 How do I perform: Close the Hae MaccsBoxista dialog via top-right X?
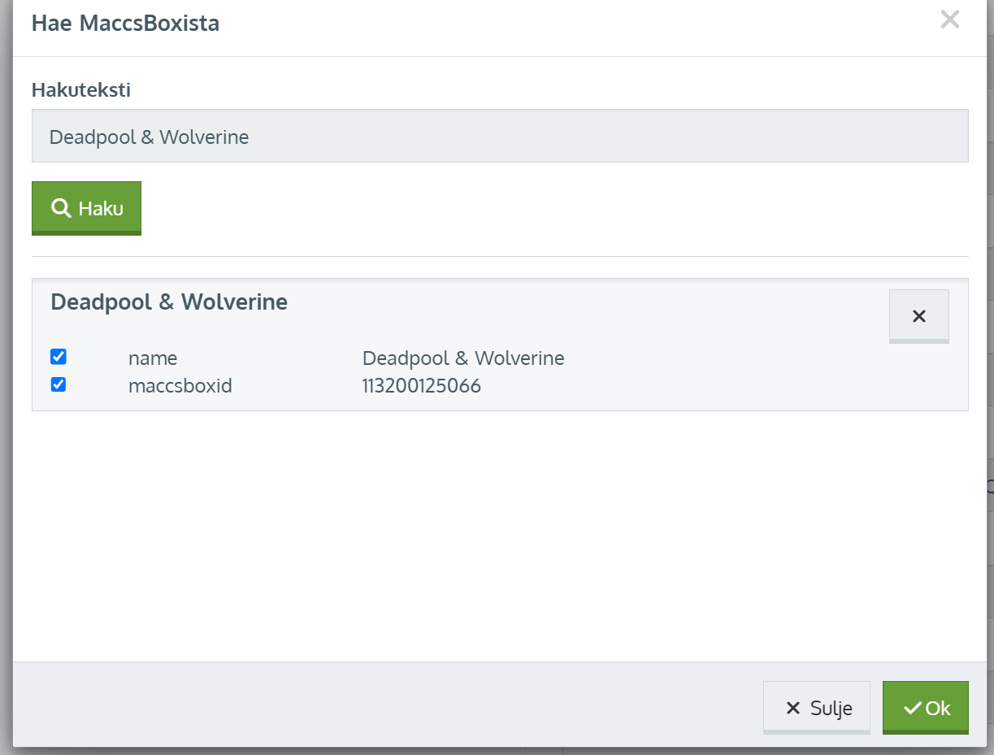click(x=949, y=20)
